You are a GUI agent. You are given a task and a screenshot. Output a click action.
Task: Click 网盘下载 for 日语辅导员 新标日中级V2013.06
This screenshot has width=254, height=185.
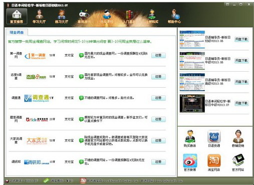(241, 61)
